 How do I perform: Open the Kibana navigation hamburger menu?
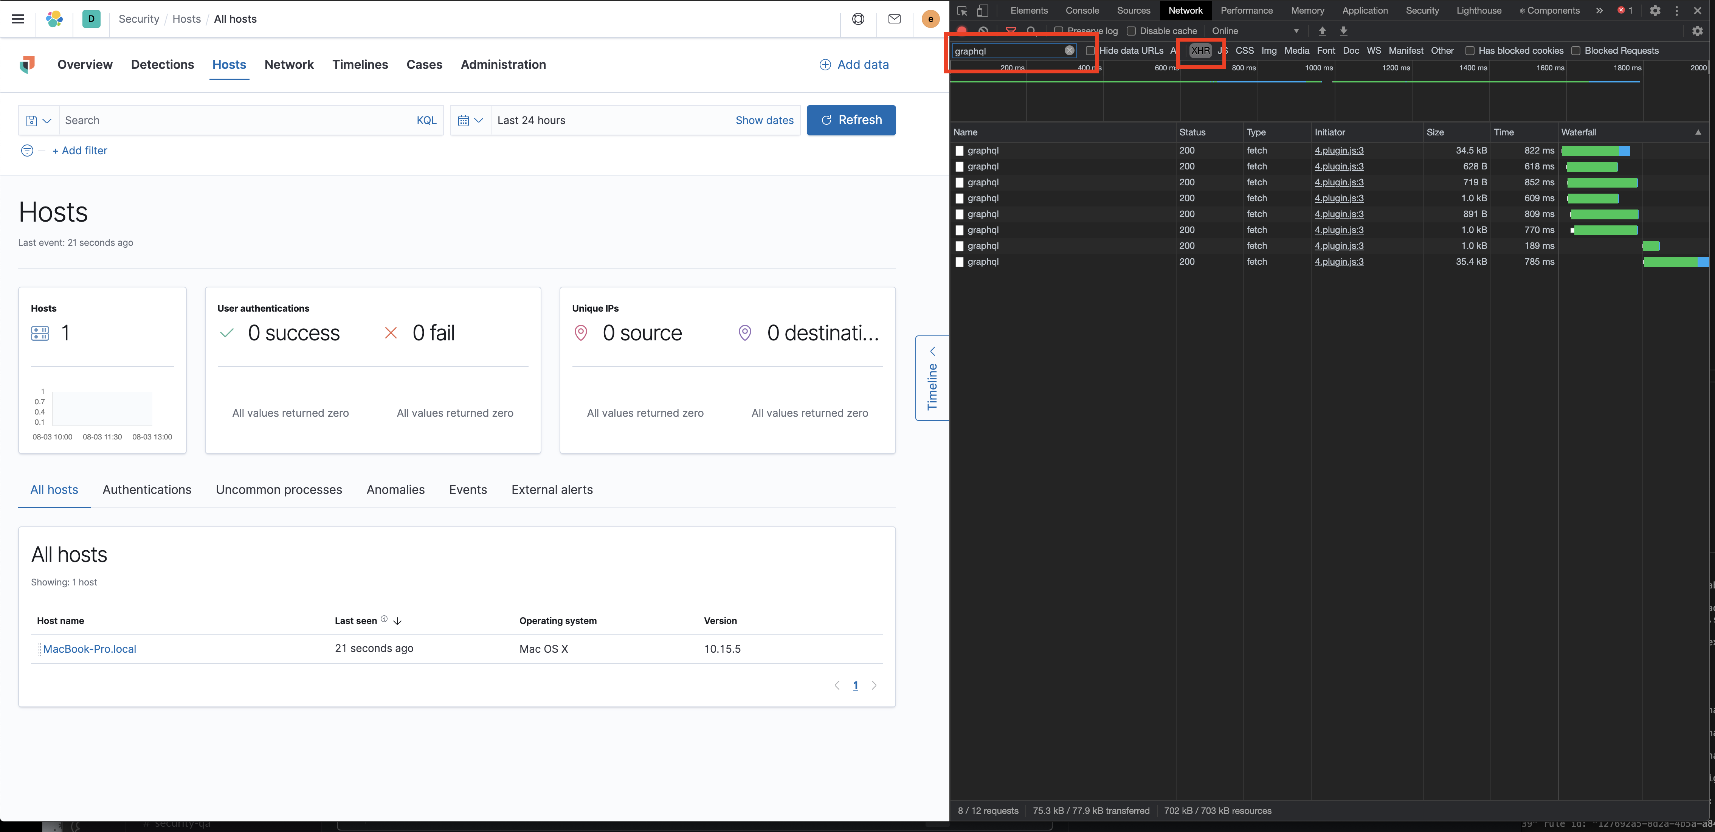pos(17,19)
